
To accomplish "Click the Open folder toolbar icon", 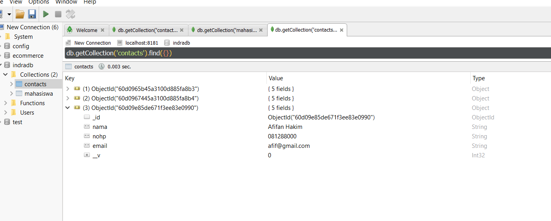I will 20,15.
